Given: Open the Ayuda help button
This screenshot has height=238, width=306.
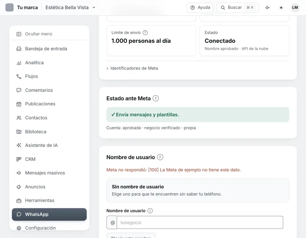Looking at the screenshot, I should (x=200, y=8).
